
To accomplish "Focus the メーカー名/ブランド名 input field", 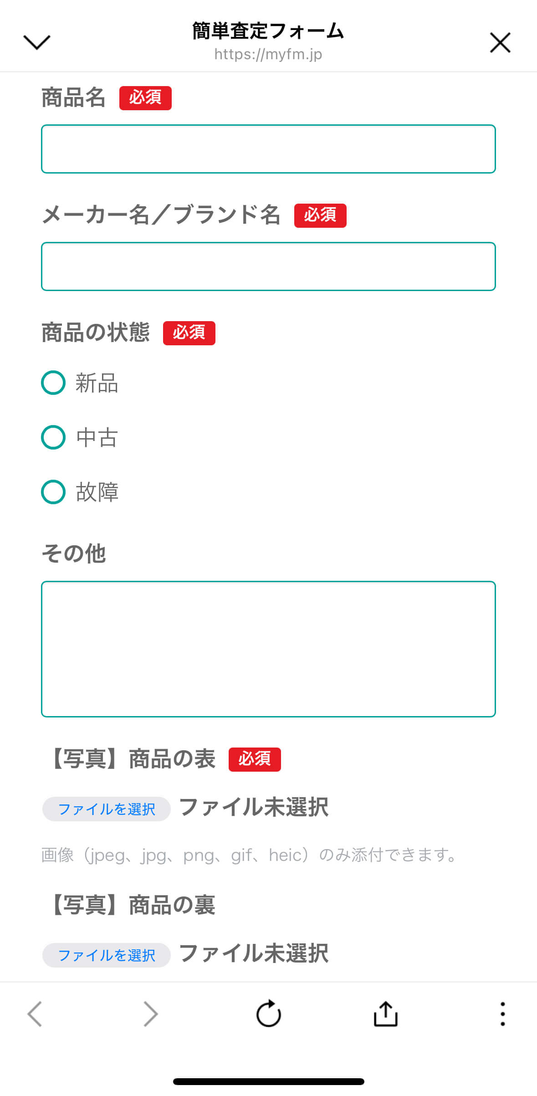I will click(x=268, y=266).
